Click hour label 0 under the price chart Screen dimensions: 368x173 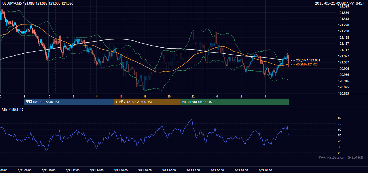pyautogui.click(x=217, y=96)
